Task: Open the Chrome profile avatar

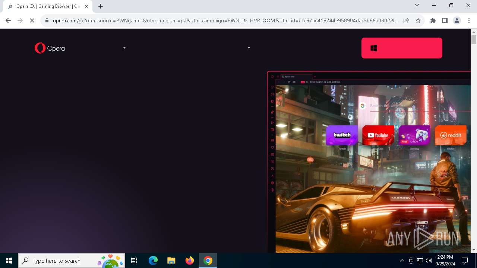Action: click(x=457, y=20)
